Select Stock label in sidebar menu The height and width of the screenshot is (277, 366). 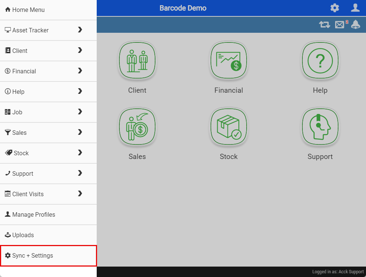pos(21,153)
